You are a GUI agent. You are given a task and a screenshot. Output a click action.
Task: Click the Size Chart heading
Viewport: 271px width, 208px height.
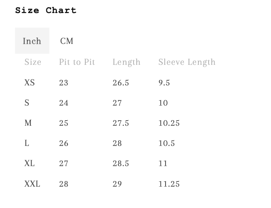pos(46,10)
